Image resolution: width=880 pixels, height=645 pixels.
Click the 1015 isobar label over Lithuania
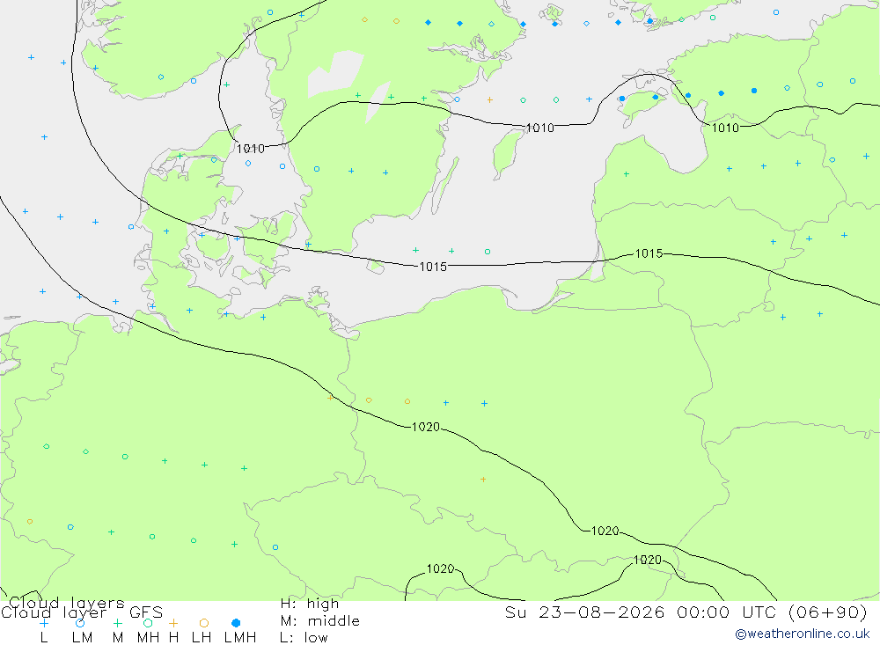[649, 253]
